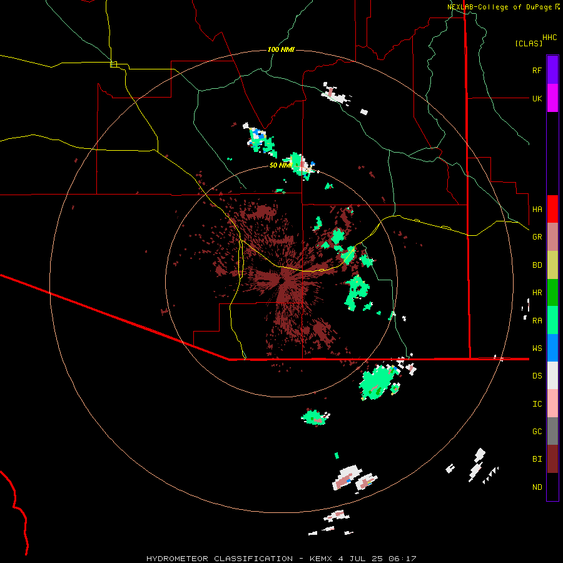Click the NEXLAB-College of DuPage credit text

[499, 7]
